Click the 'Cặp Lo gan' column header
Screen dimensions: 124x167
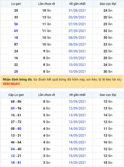(16, 95)
